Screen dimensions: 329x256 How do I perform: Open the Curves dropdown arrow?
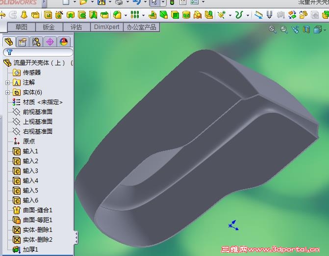pos(248,15)
